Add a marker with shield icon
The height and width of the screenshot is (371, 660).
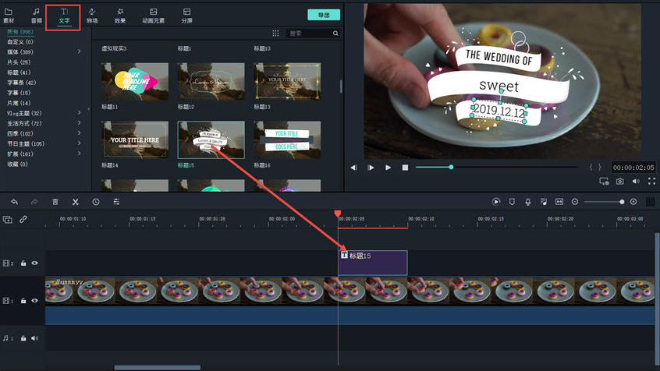coord(512,202)
